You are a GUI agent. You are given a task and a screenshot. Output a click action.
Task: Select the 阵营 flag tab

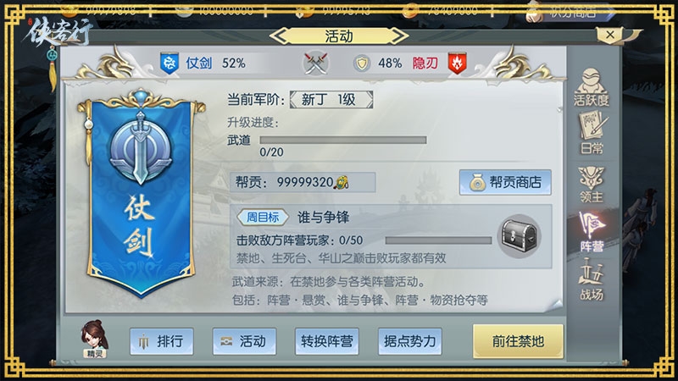[x=591, y=232]
